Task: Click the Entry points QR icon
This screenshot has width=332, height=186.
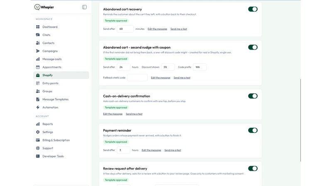Action: (x=38, y=83)
